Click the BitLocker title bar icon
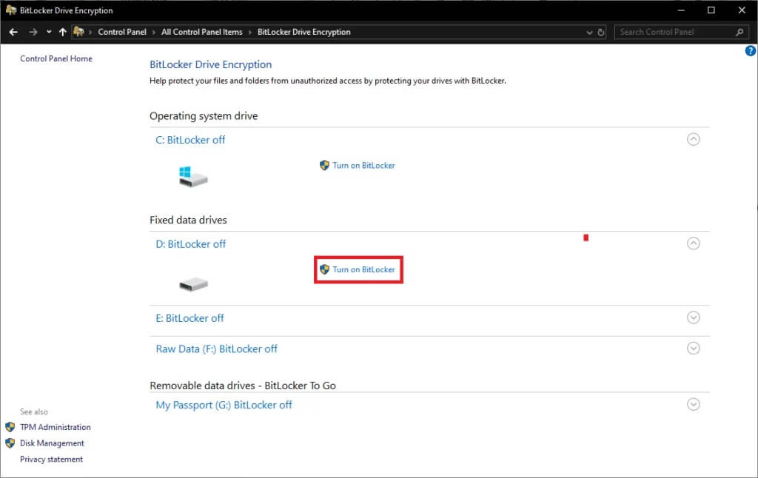This screenshot has height=478, width=758. tap(10, 10)
